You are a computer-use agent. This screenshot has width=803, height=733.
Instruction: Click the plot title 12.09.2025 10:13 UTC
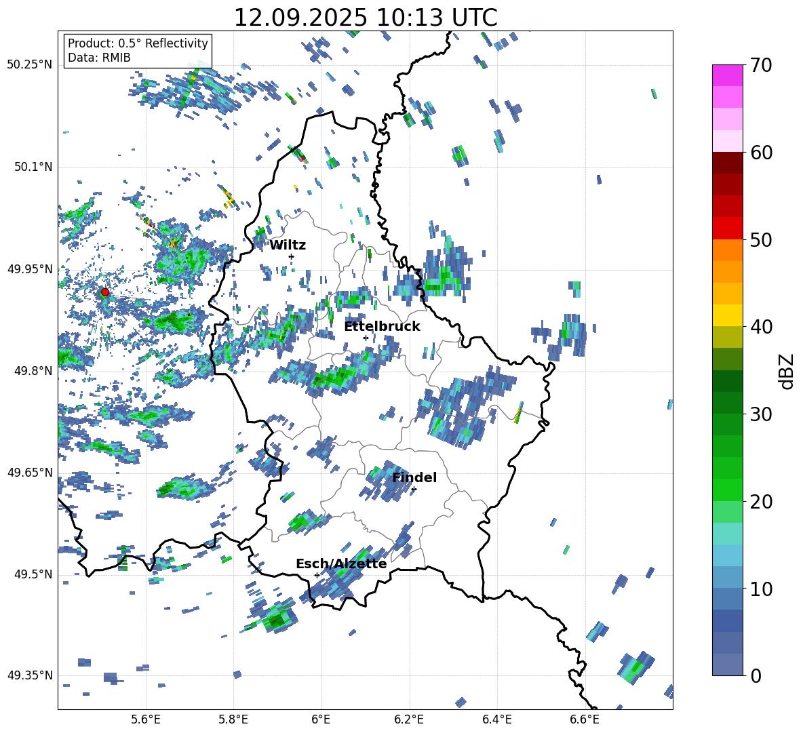point(366,18)
